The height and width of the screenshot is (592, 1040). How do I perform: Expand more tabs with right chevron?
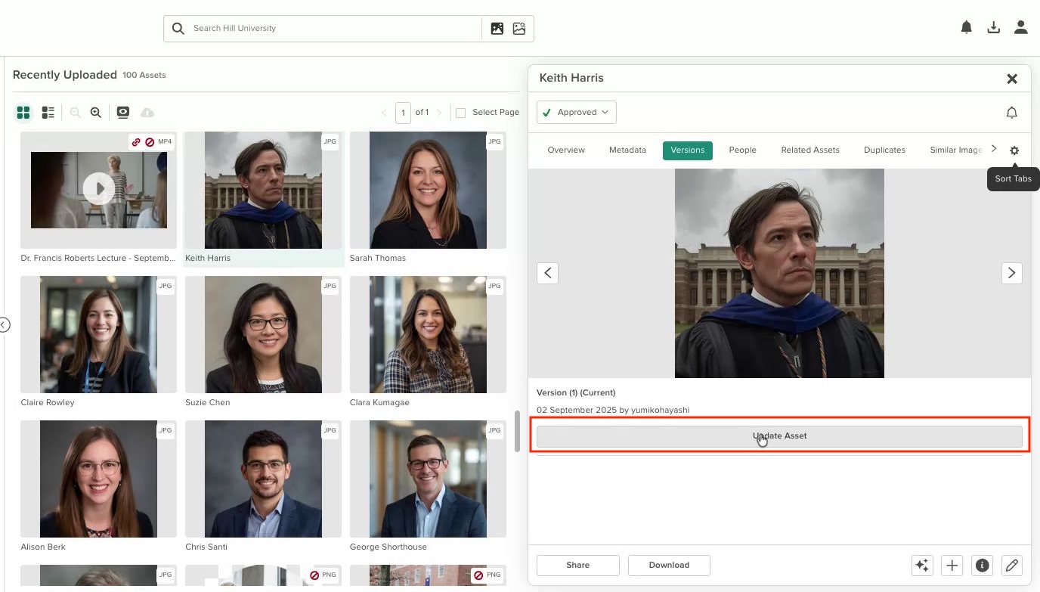[994, 149]
